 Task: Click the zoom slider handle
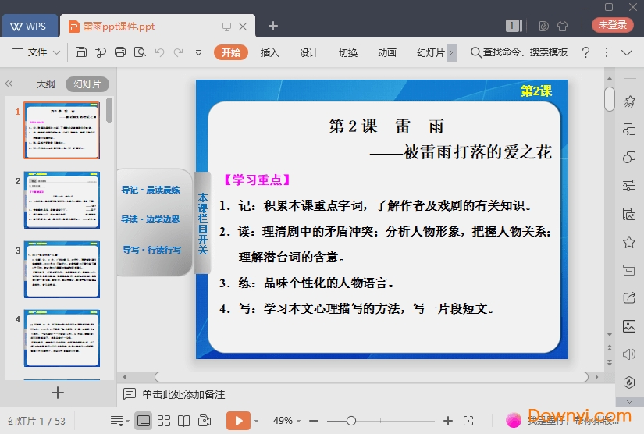(x=351, y=421)
